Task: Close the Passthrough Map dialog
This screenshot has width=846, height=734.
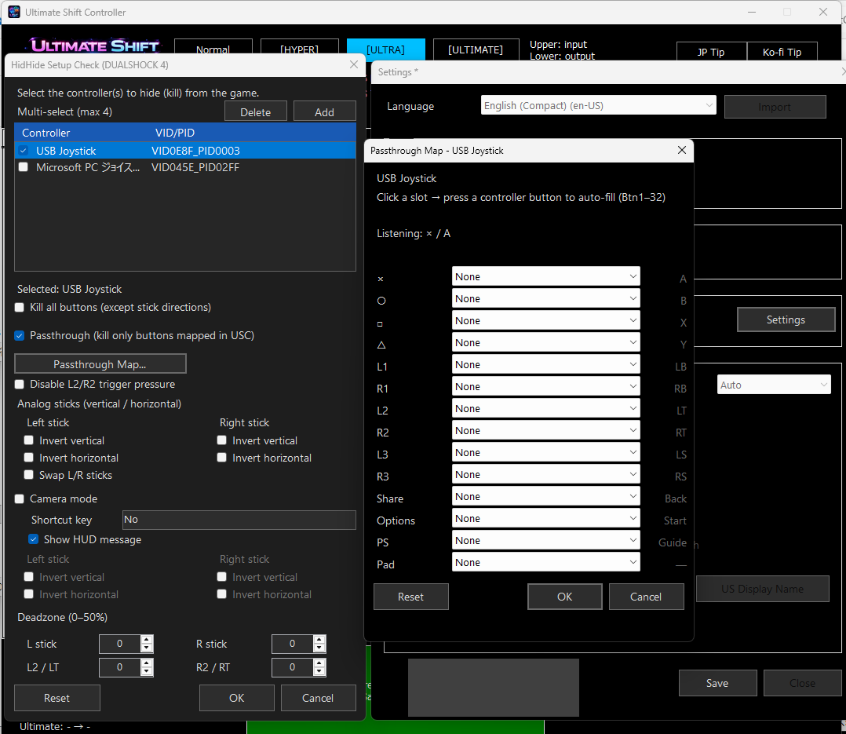Action: (x=681, y=150)
